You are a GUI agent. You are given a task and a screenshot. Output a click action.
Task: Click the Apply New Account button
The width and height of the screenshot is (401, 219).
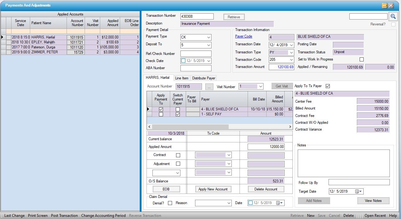point(213,189)
